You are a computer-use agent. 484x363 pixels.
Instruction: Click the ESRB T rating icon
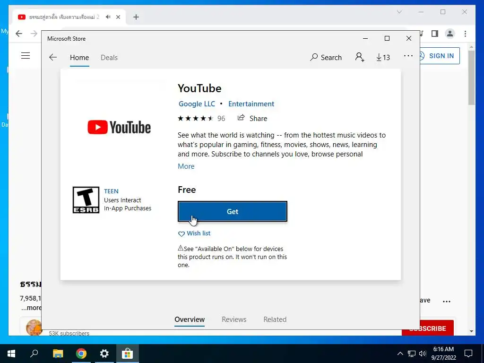tap(86, 200)
